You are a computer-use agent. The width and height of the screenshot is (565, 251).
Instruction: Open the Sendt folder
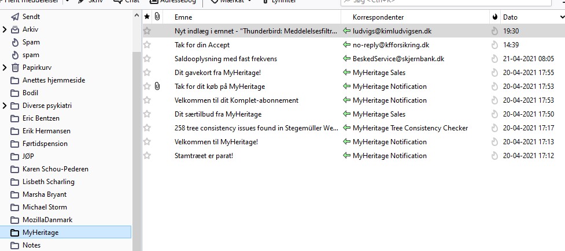click(x=31, y=17)
